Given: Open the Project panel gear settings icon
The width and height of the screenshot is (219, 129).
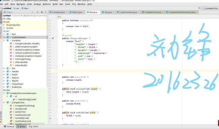Looking at the screenshot, I should (x=42, y=12).
